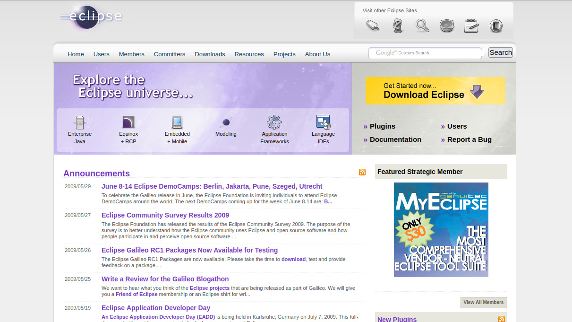Select the Embedded + Mobile icon
The width and height of the screenshot is (572, 322).
[177, 122]
